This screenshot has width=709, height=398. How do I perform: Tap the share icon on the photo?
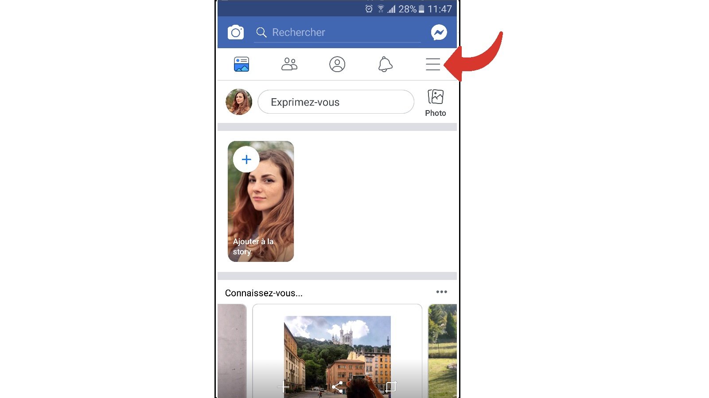click(x=337, y=387)
